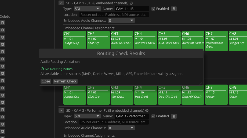Open the Embedded Audio Channels dropdown for CAM 1

point(121,21)
